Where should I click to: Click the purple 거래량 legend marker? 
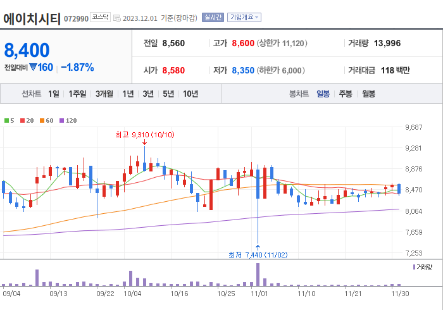tap(414, 267)
